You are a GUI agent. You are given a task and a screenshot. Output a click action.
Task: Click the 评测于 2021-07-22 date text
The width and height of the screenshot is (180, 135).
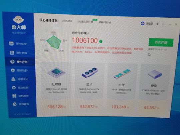point(157,49)
